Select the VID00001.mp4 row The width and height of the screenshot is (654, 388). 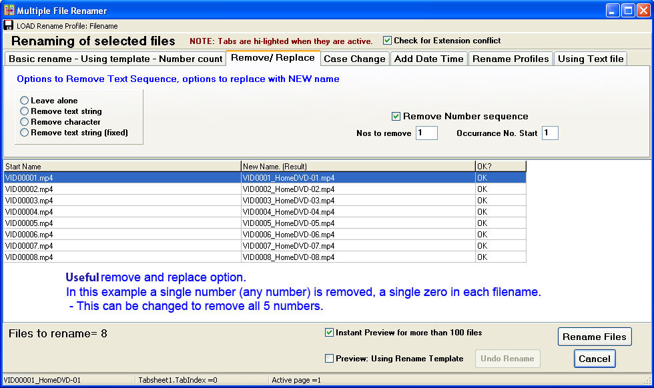click(265, 177)
